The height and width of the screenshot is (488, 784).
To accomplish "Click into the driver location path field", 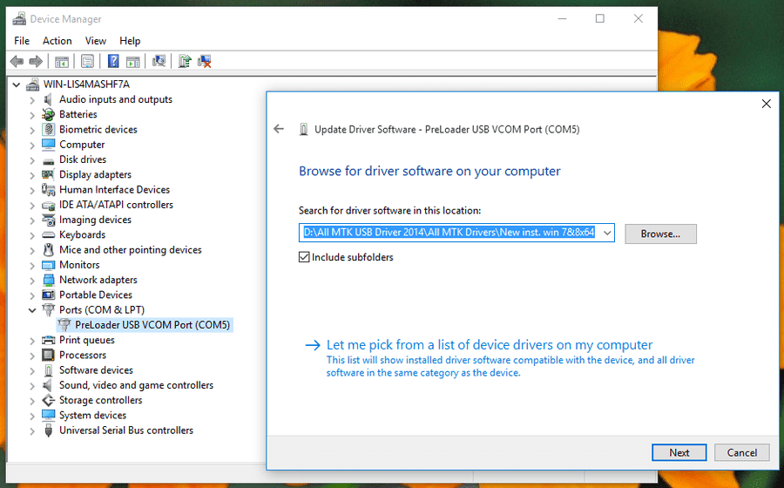I will pyautogui.click(x=450, y=233).
